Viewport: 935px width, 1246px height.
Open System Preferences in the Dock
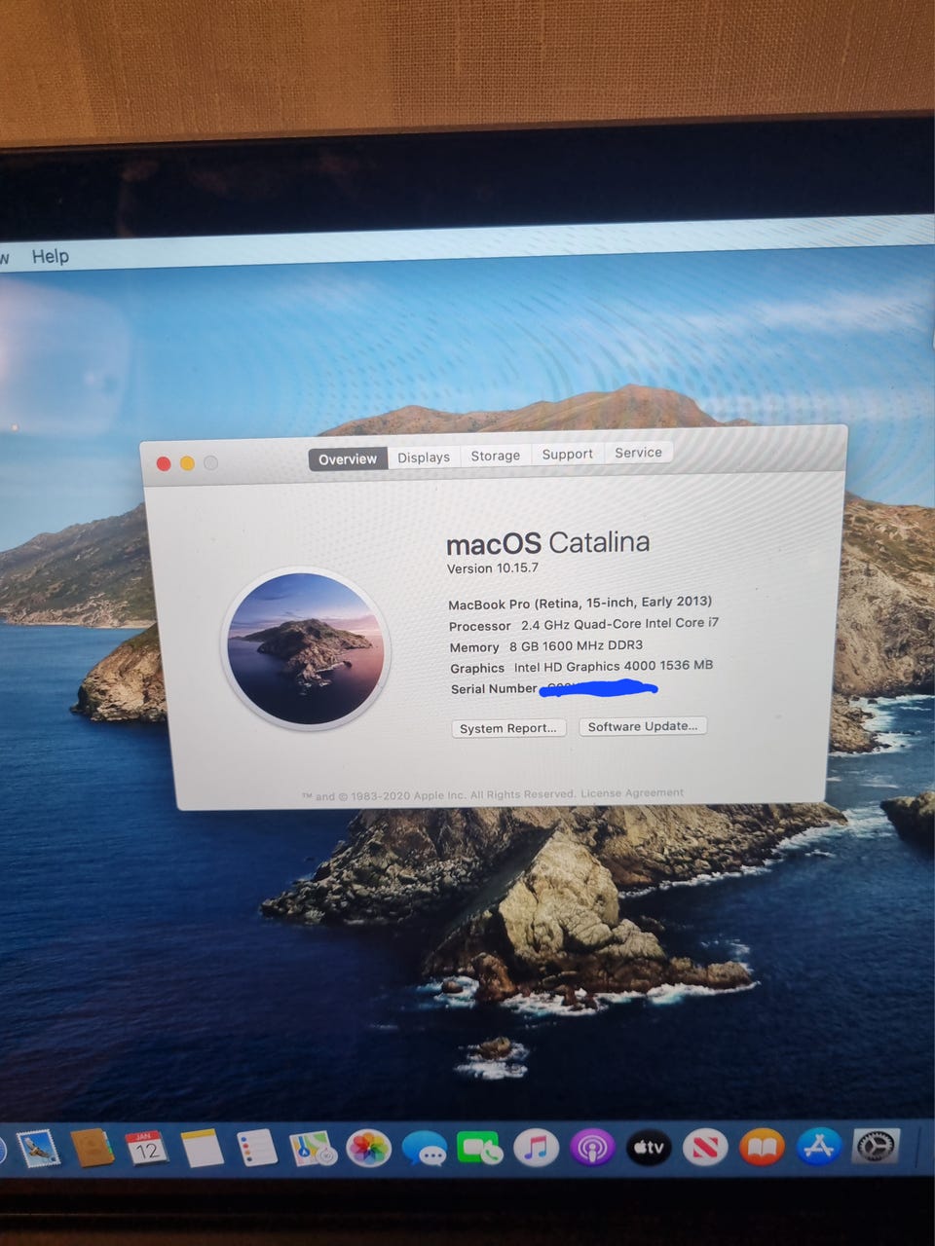click(876, 1146)
